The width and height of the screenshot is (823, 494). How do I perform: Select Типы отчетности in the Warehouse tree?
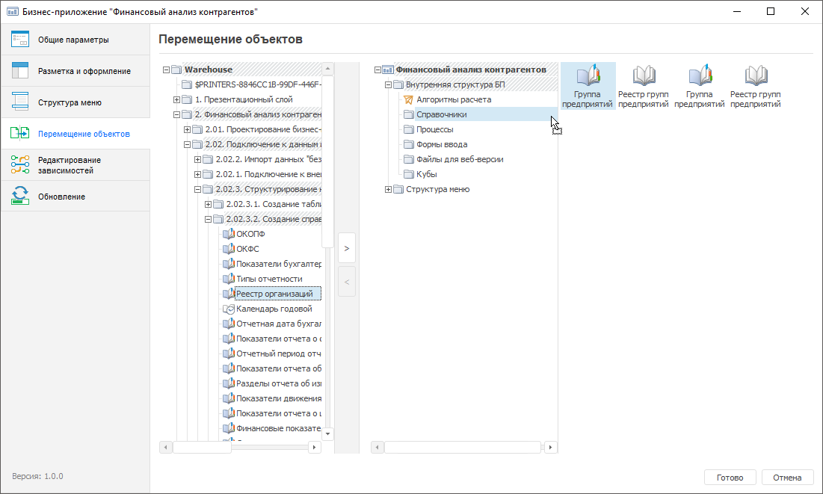269,279
